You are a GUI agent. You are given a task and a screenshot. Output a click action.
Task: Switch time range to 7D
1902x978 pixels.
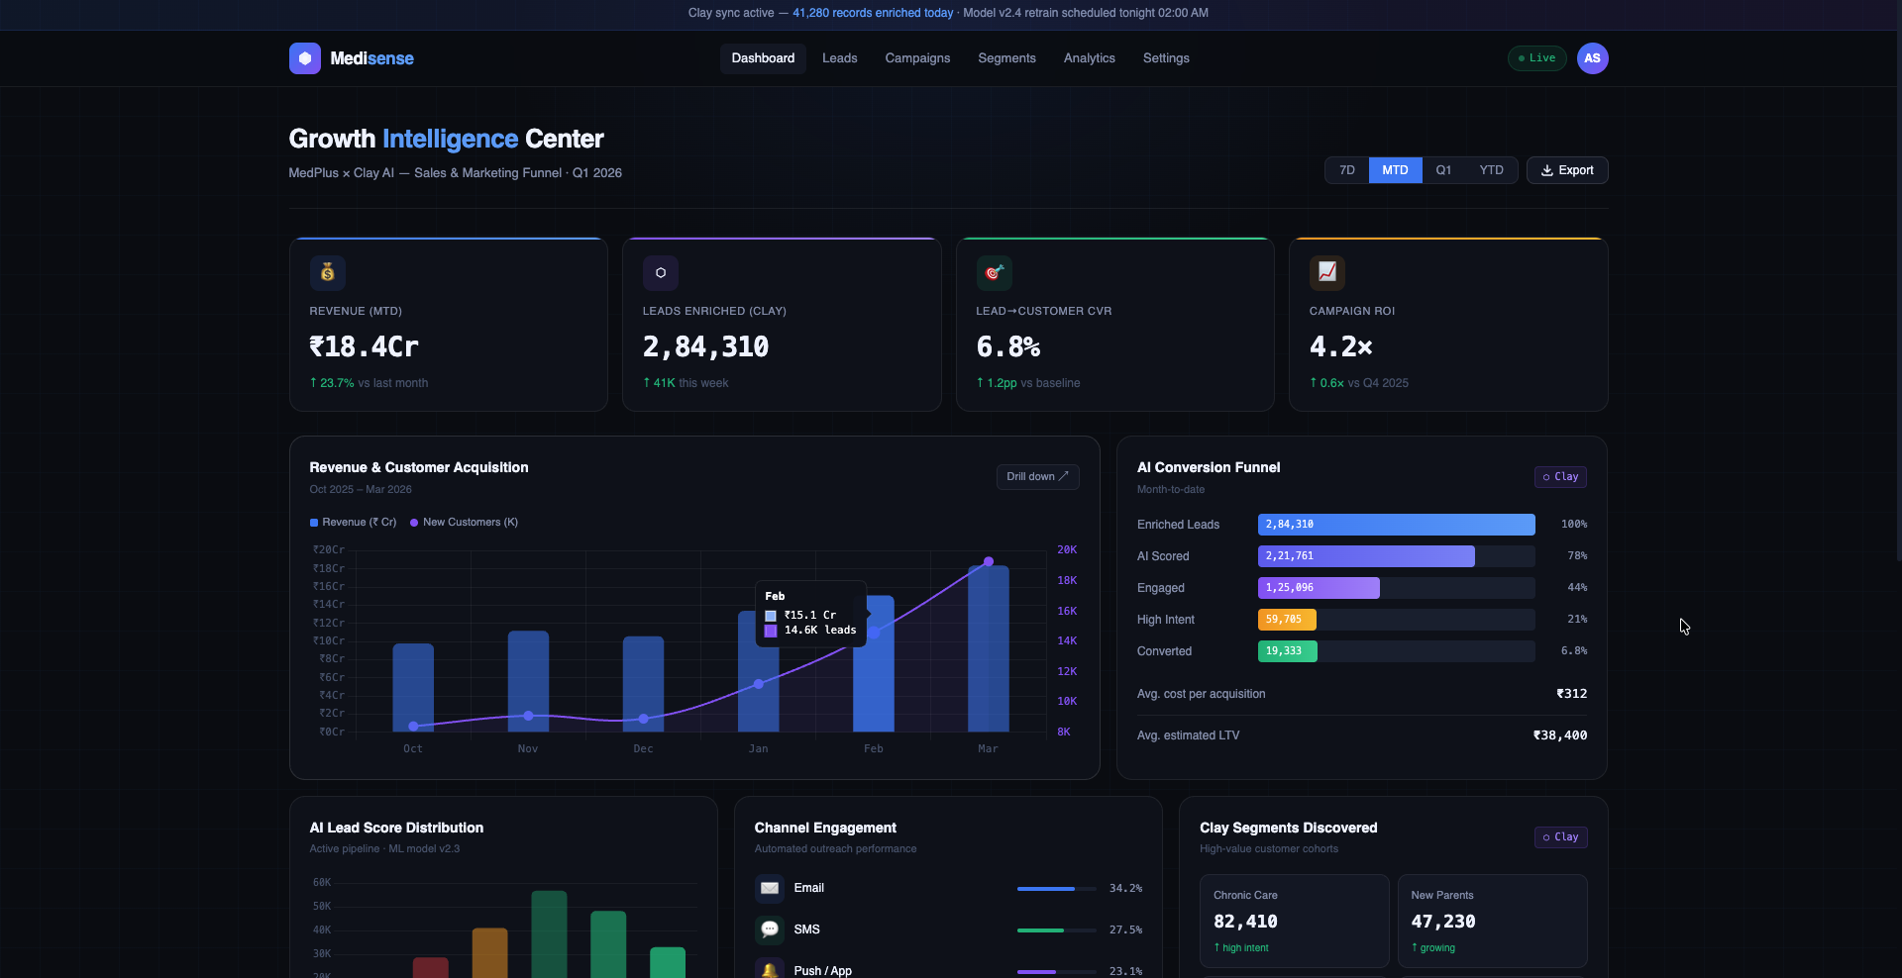(x=1347, y=170)
